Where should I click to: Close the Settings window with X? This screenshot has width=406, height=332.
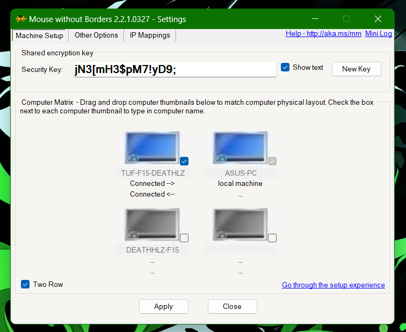pos(378,19)
